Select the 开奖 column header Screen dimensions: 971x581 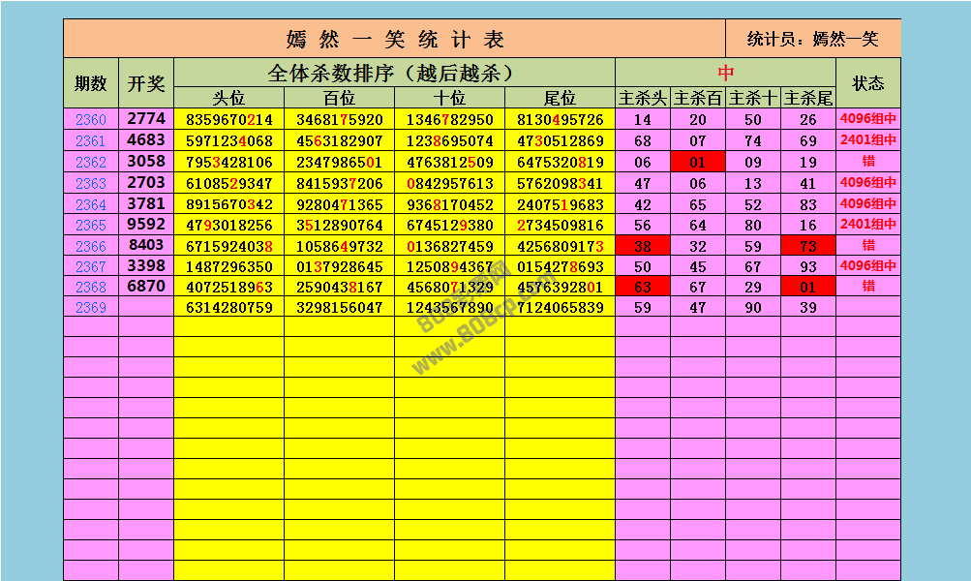click(146, 83)
